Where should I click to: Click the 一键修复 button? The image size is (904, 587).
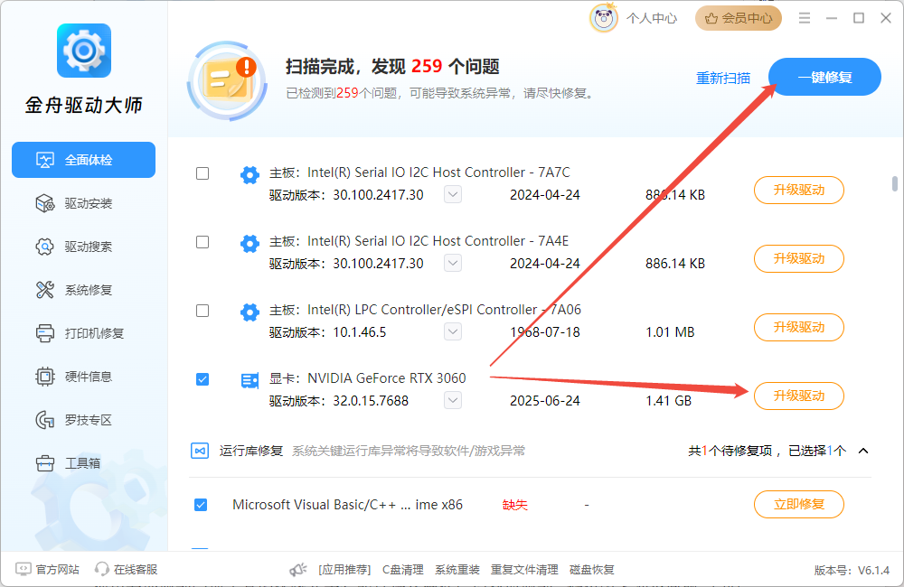click(x=824, y=77)
